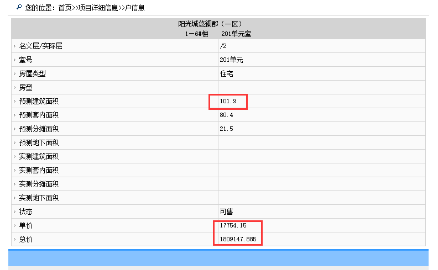Screen dimensions: 438x270
Task: Click the 实测建筑面积 row label
Action: pyautogui.click(x=39, y=156)
